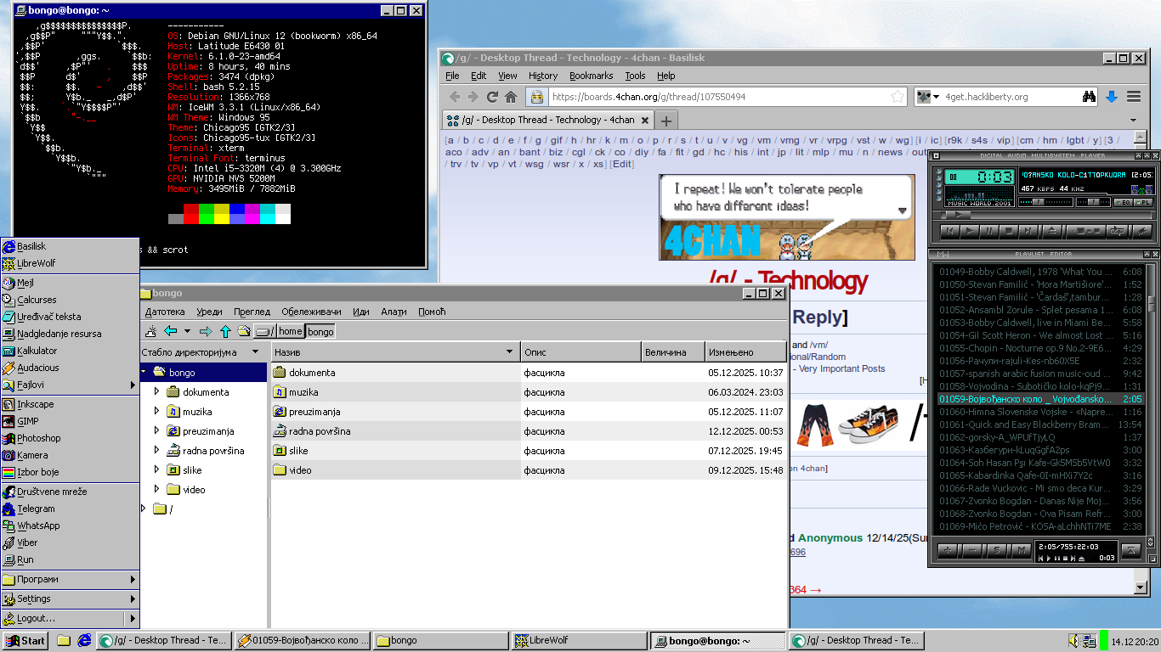Stop playback in the audio player
Screen dimensions: 1161x652
1009,230
